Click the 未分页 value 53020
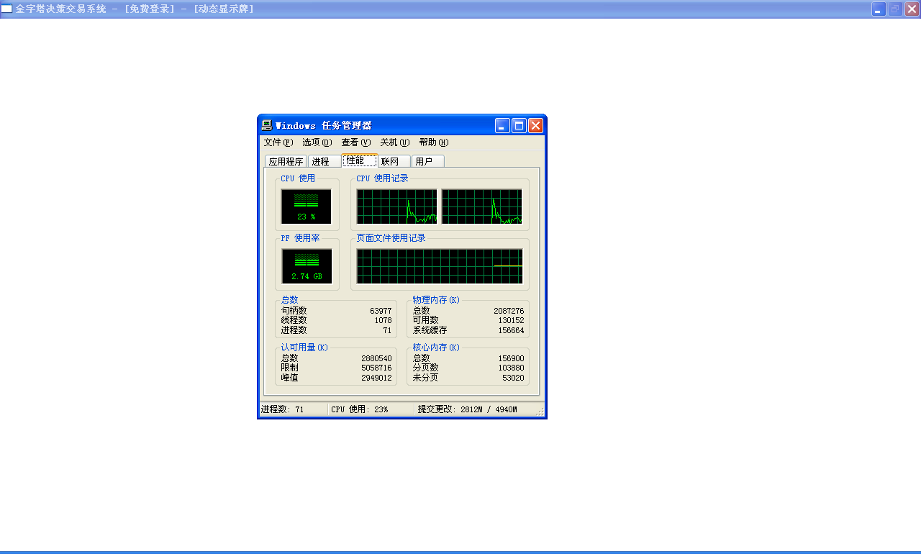This screenshot has height=554, width=921. coord(513,378)
